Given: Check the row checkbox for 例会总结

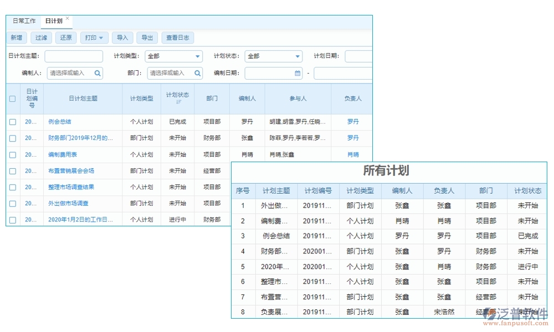Looking at the screenshot, I should (12, 122).
